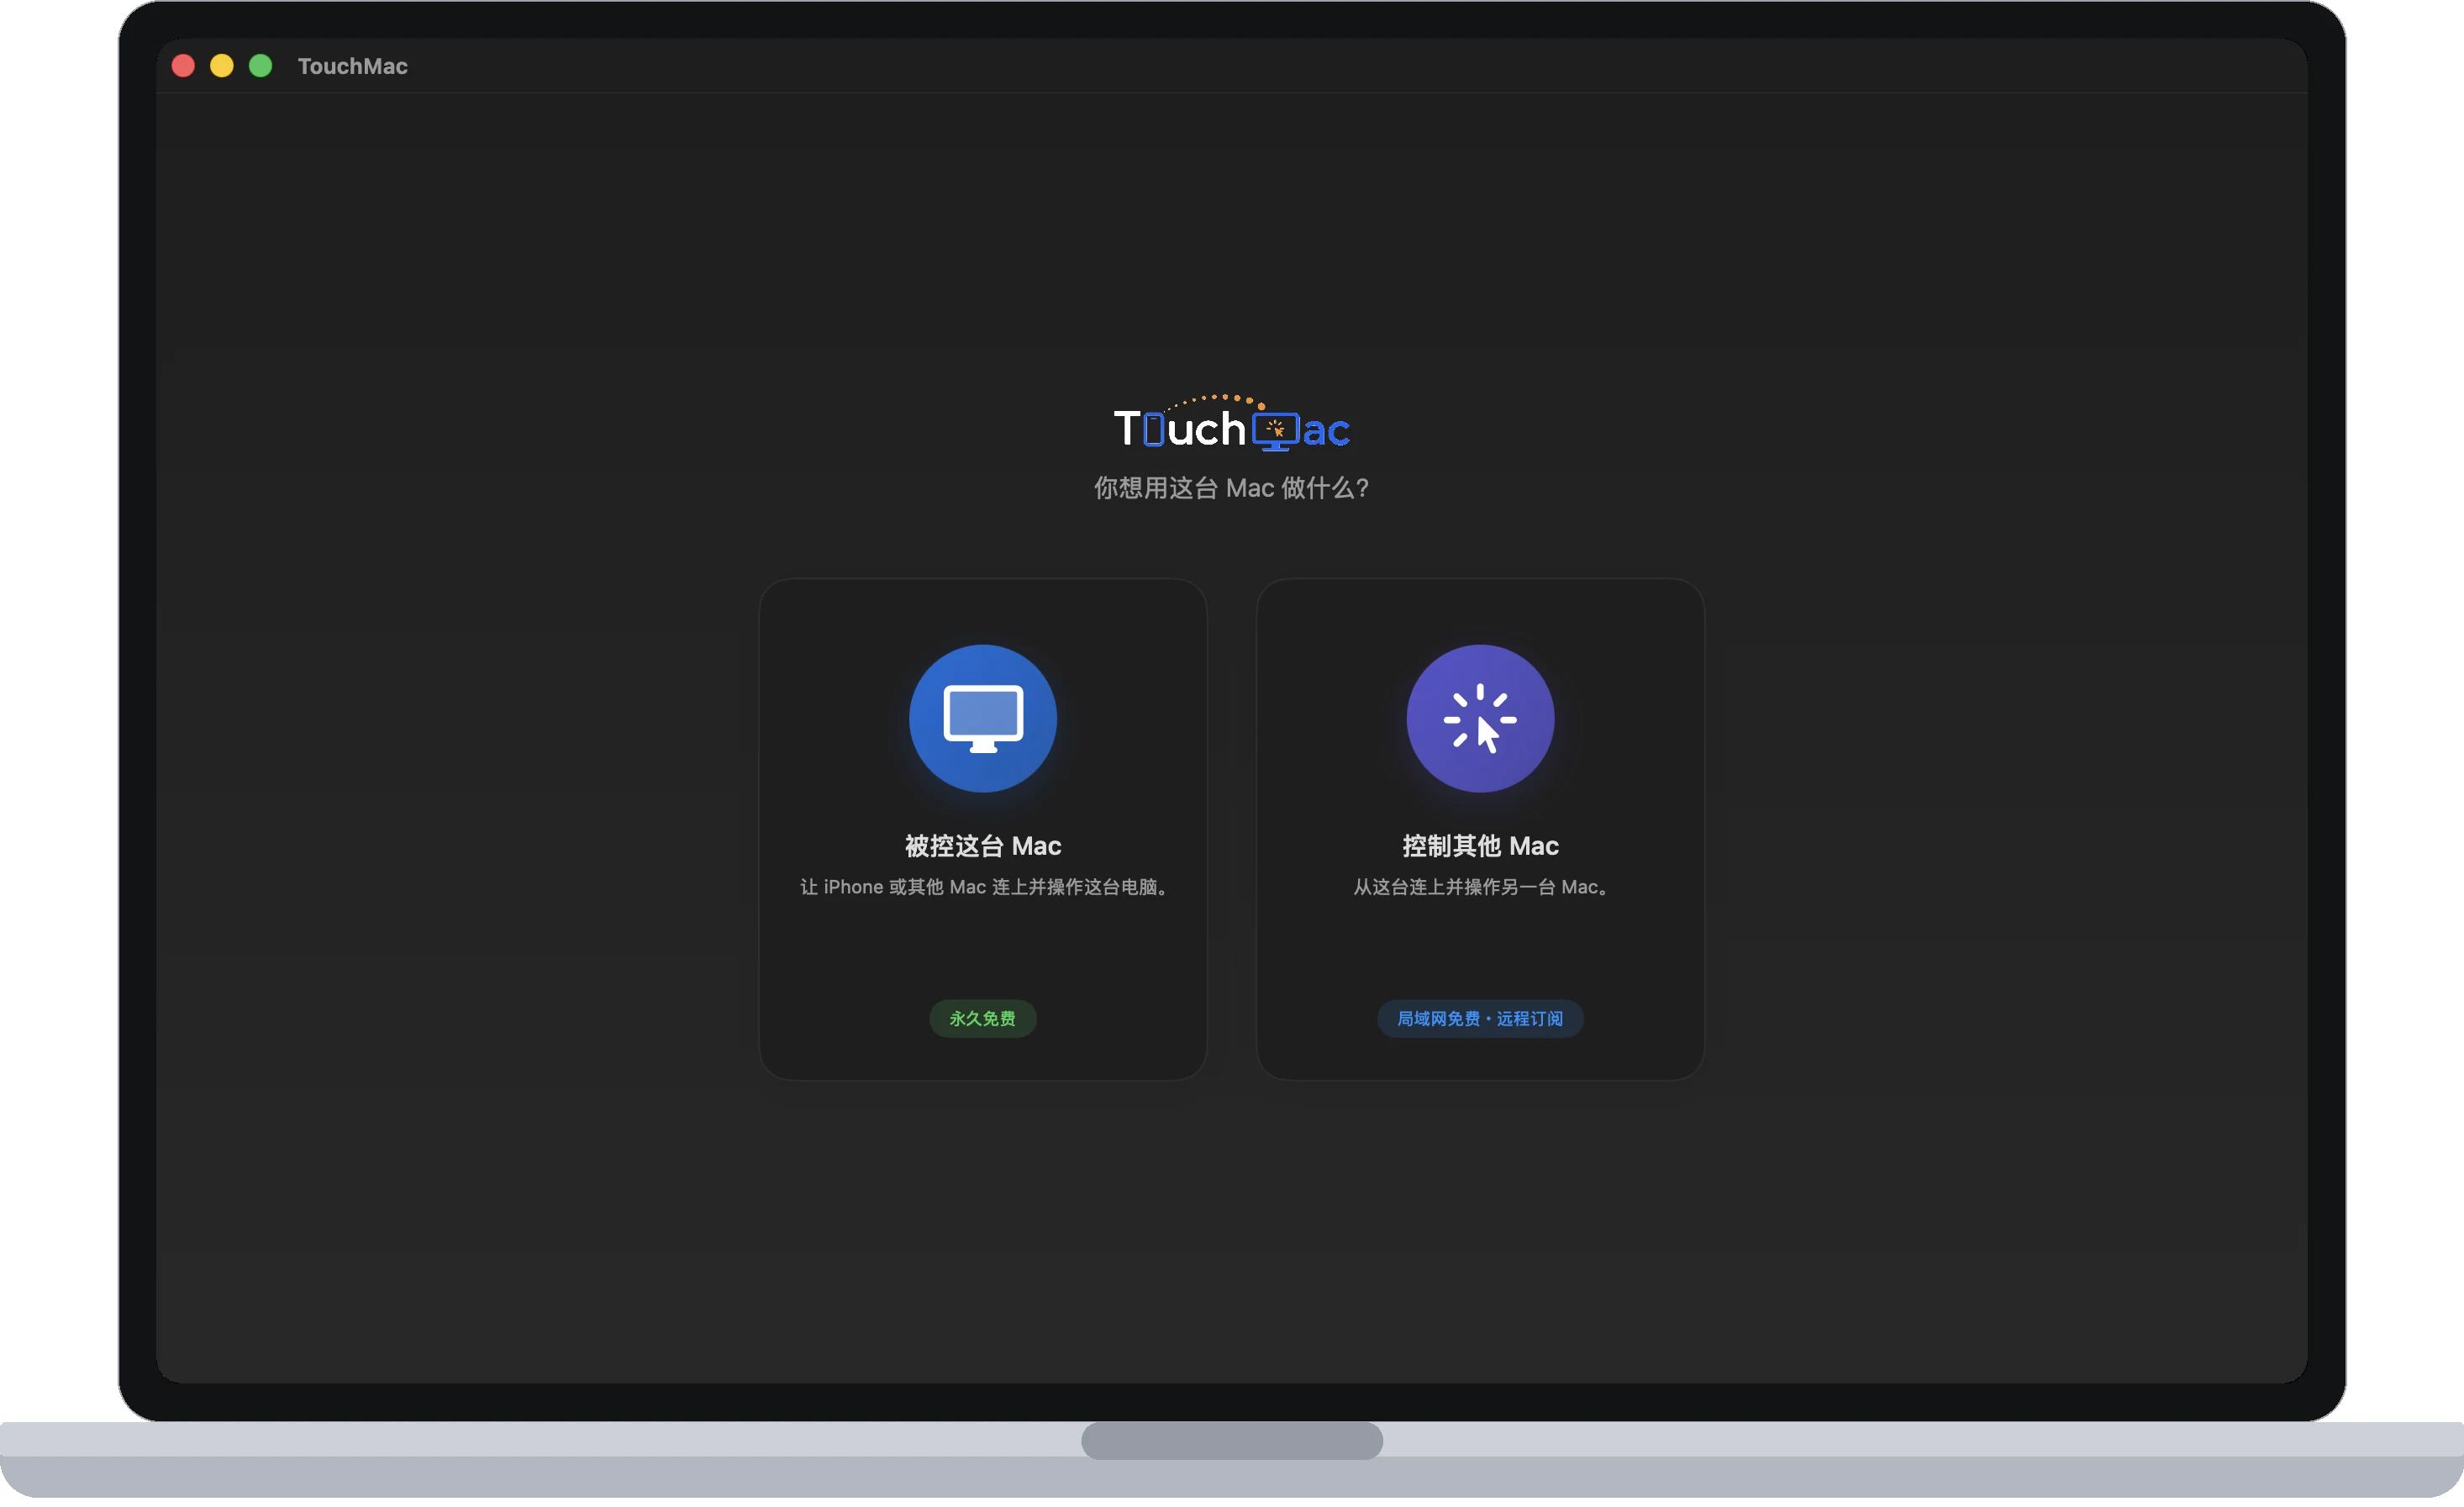Click the green 永久免费 badge

(982, 1018)
